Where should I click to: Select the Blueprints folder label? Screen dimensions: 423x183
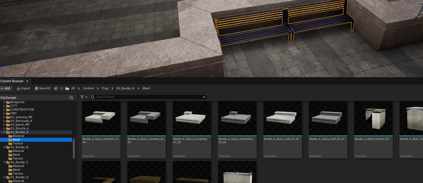click(17, 102)
